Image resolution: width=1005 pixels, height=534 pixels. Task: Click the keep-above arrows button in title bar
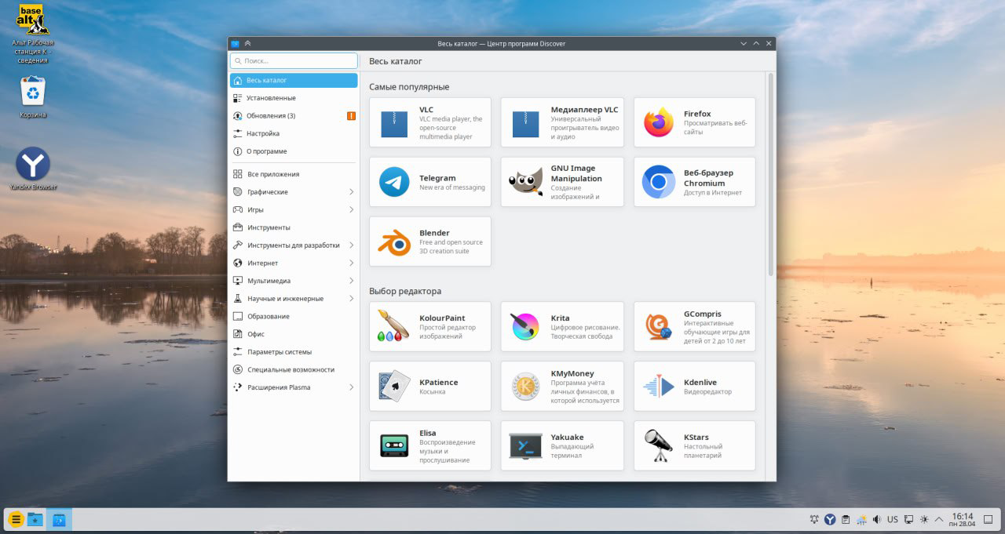248,44
